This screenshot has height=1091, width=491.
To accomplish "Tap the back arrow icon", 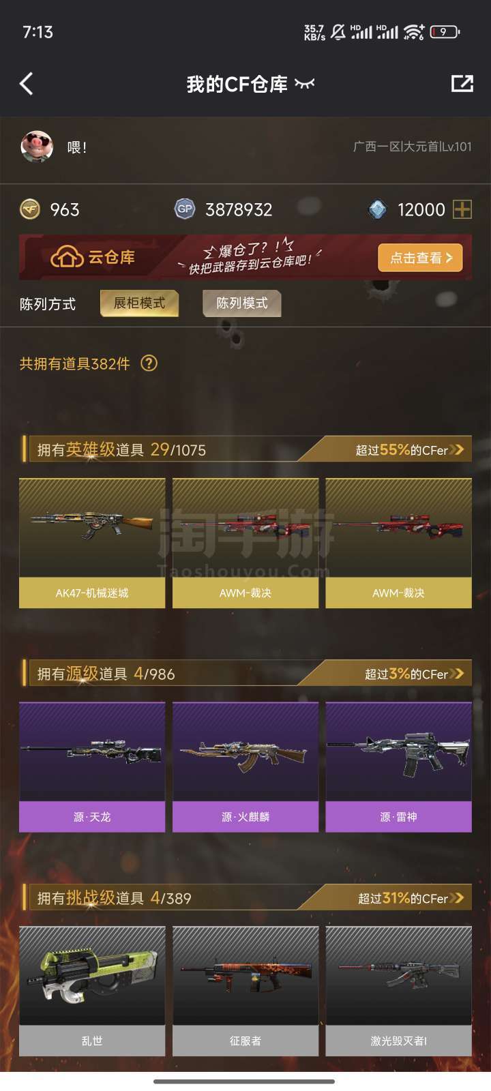I will coord(27,84).
